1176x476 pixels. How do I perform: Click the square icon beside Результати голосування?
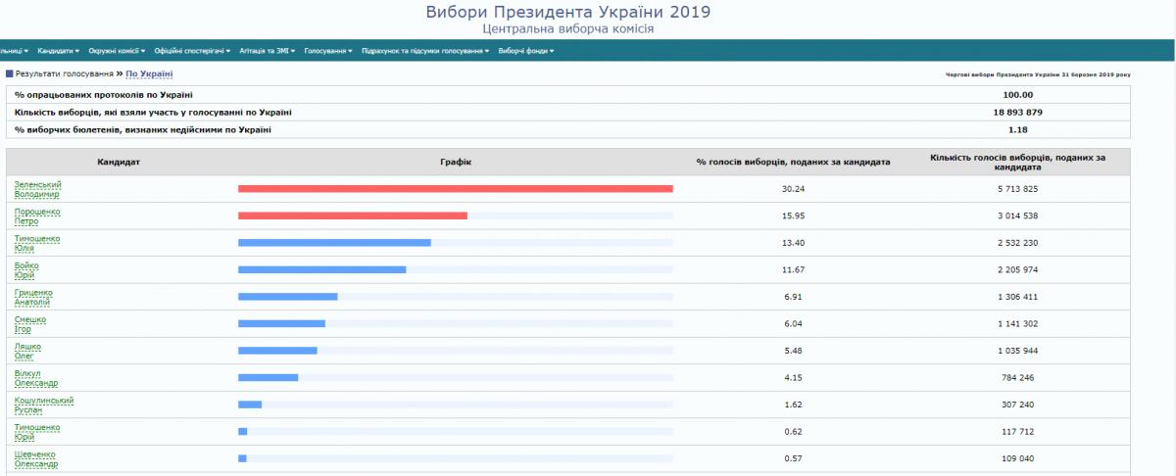pyautogui.click(x=10, y=73)
